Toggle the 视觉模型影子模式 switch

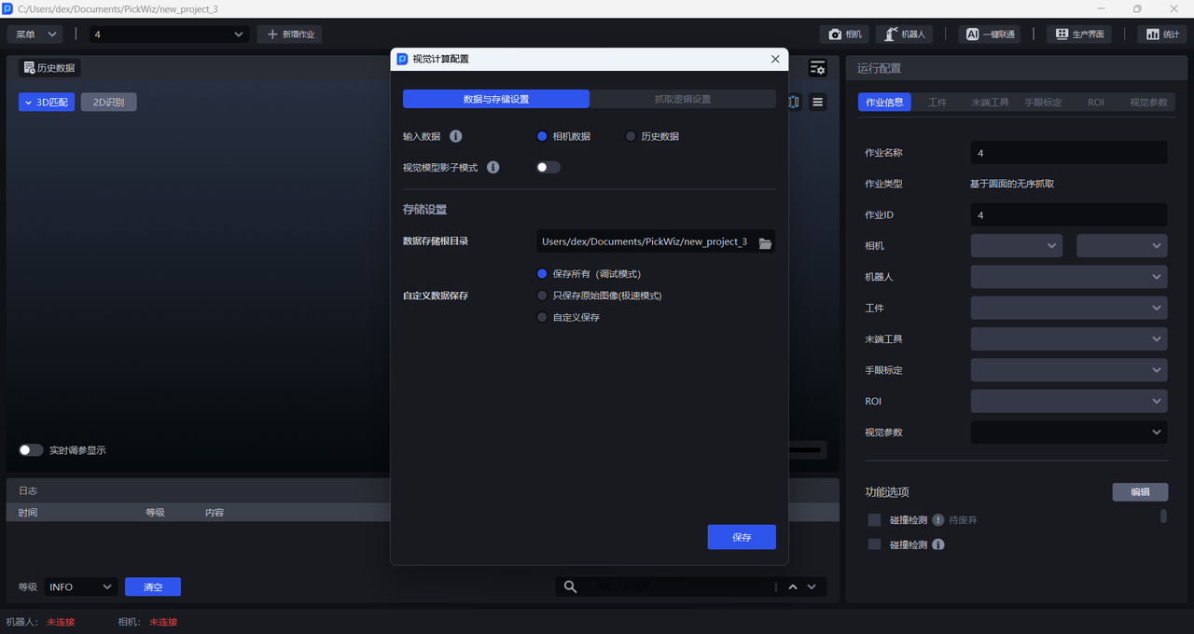pos(548,168)
